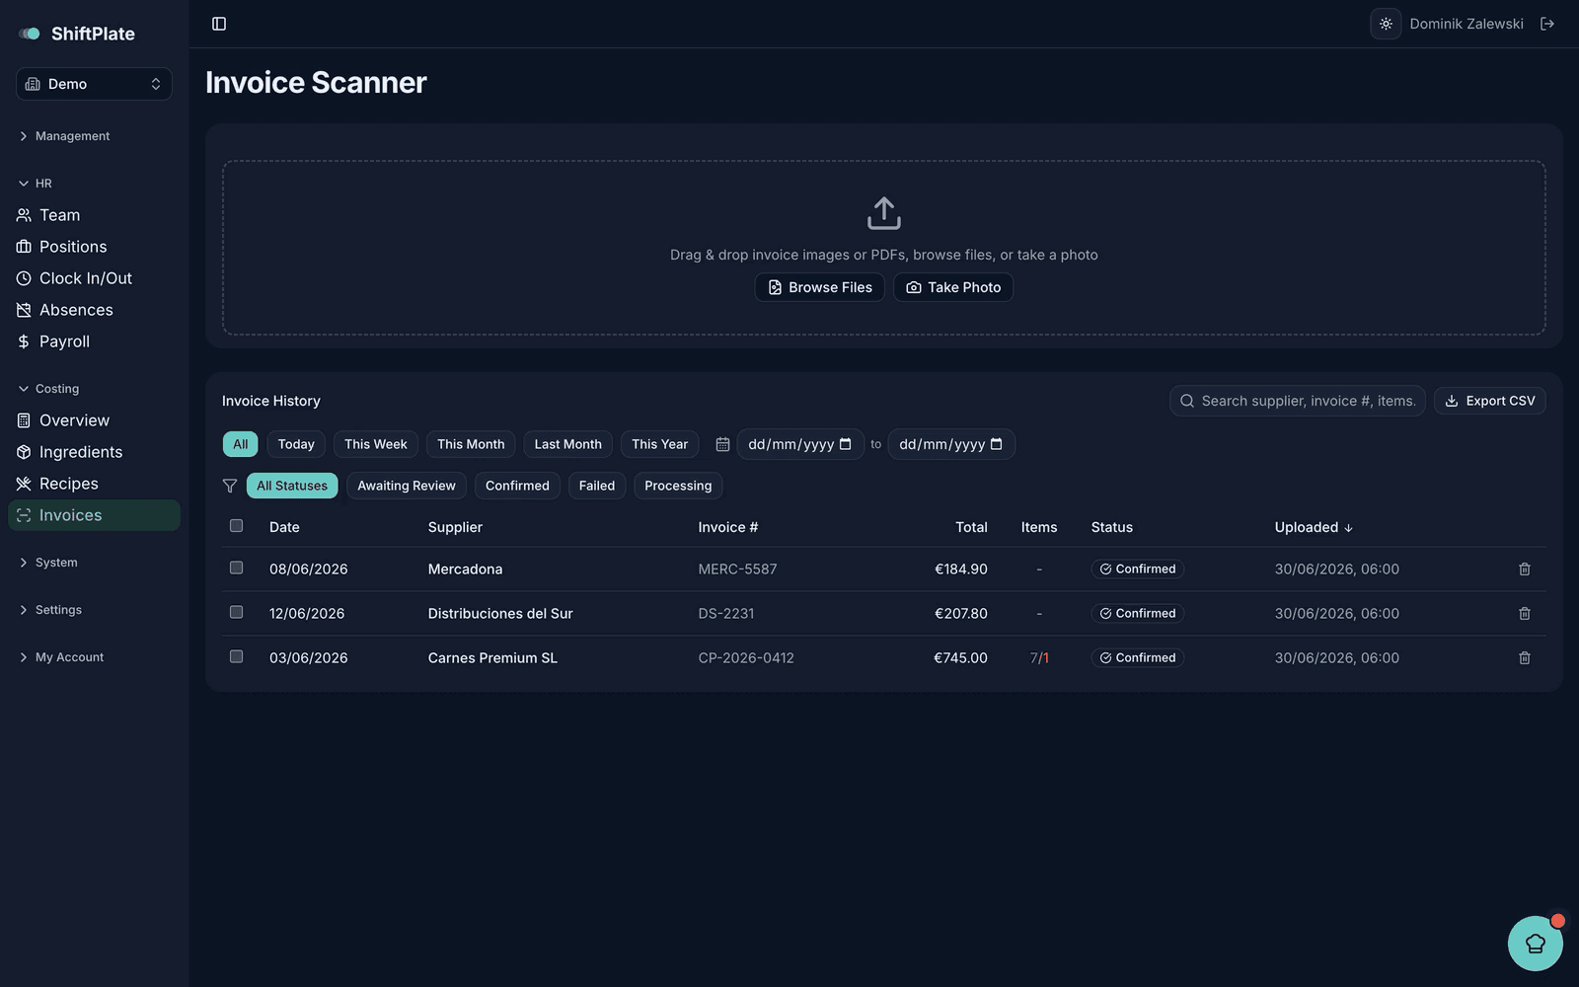Viewport: 1579px width, 987px height.
Task: Show Processing invoices
Action: 678,486
